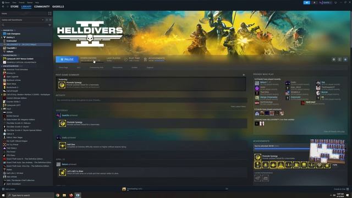Open the announcements megaphone button
The height and width of the screenshot is (198, 352).
(x=307, y=2)
